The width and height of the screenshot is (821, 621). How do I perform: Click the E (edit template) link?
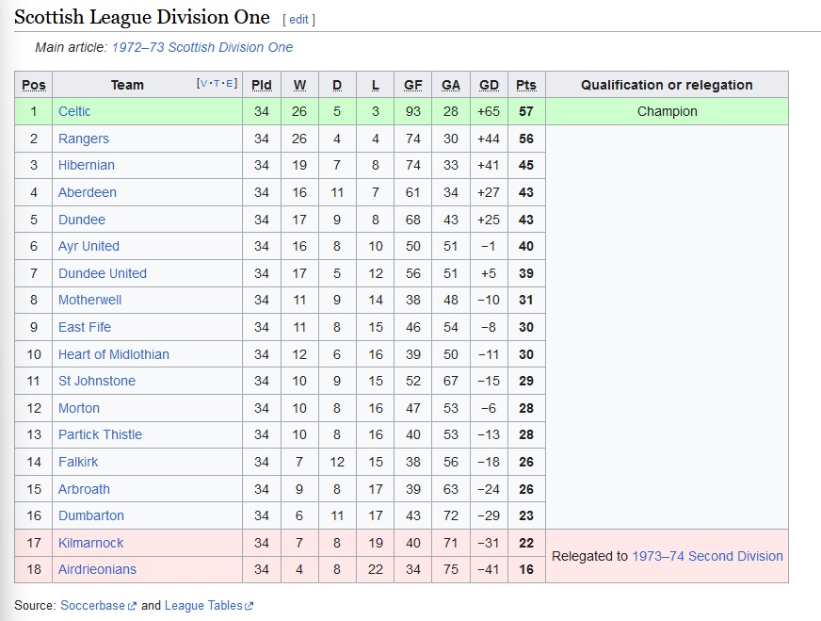pyautogui.click(x=232, y=84)
